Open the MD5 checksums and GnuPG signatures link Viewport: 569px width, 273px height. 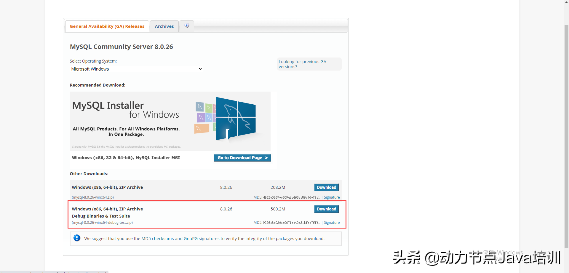(x=180, y=239)
